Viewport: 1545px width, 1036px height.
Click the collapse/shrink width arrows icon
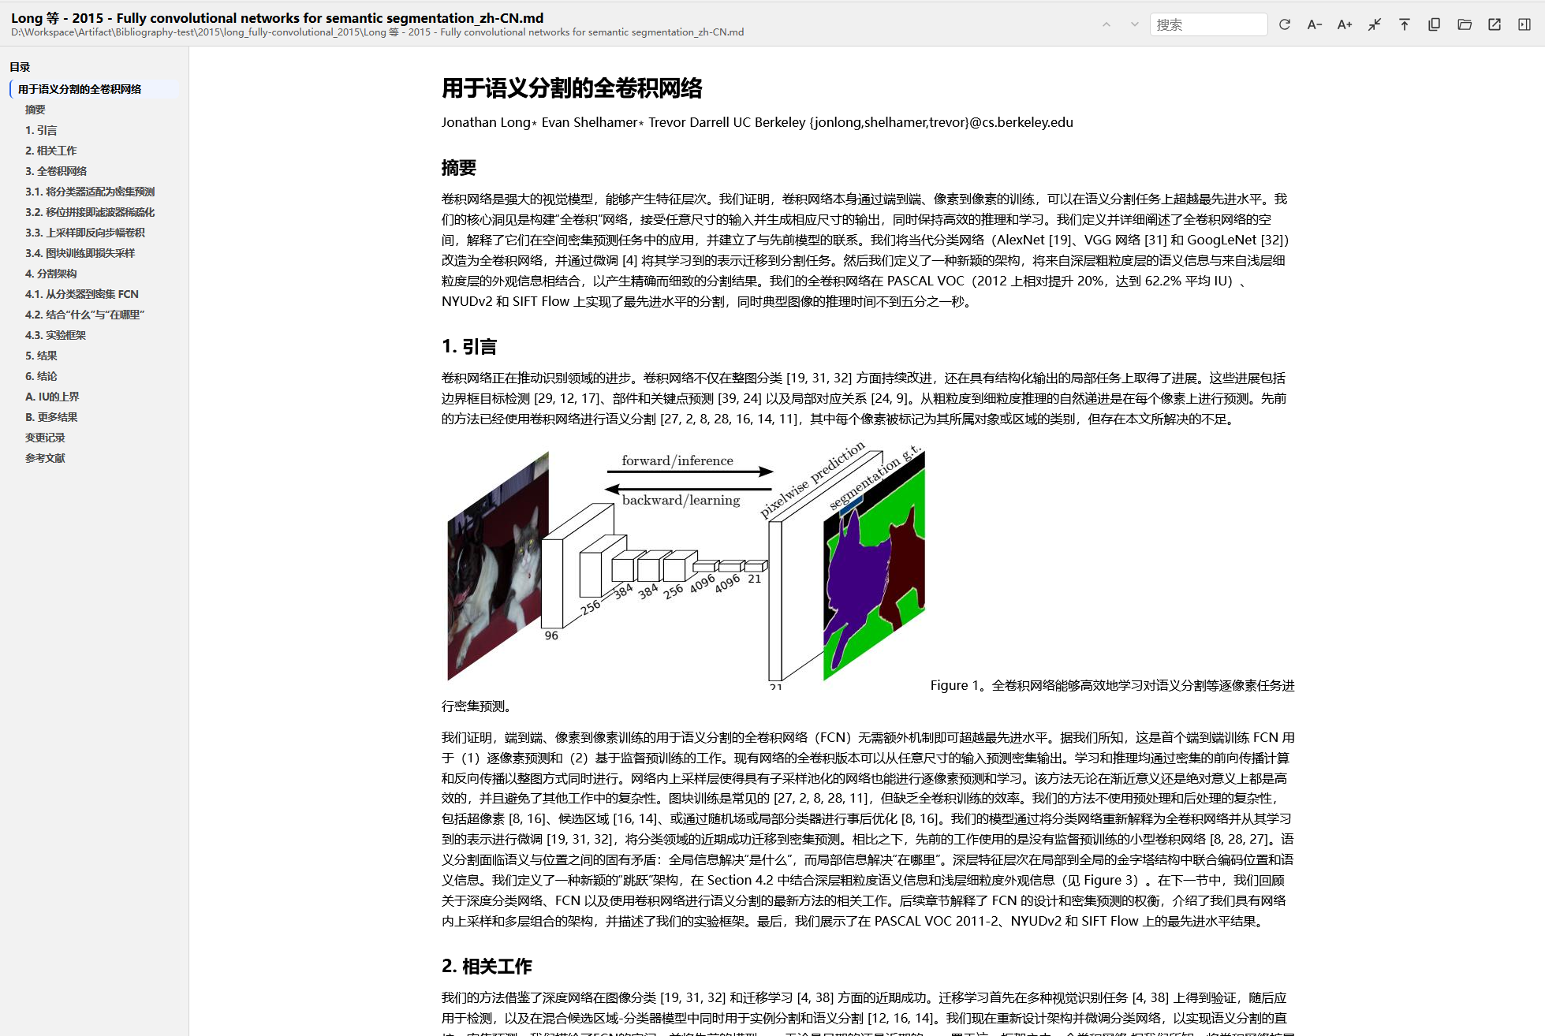[1375, 24]
